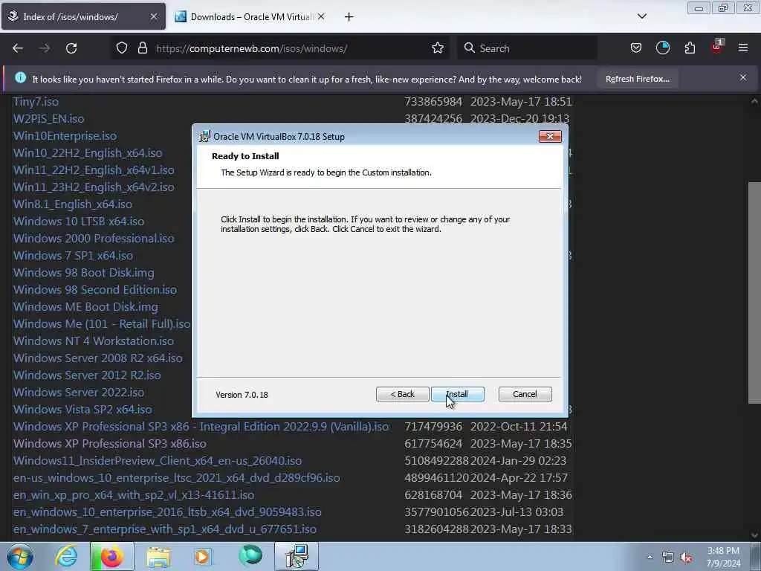Screen dimensions: 761x571
Task: Open Windows 2000 Professional.iso link
Action: pyautogui.click(x=94, y=239)
